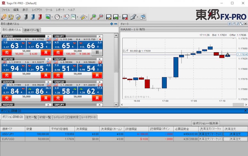Screen dimensions: 248x156
Task: Click the trend line icon in chart header
Action: tap(241, 24)
